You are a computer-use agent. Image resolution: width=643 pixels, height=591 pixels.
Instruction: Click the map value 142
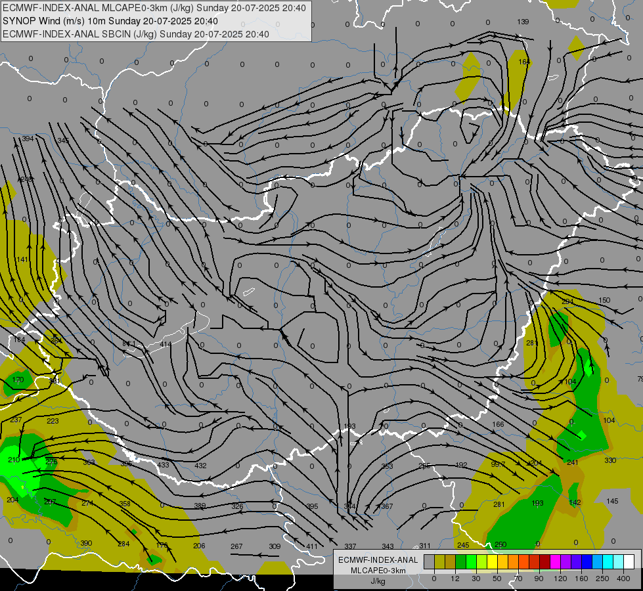pos(575,502)
